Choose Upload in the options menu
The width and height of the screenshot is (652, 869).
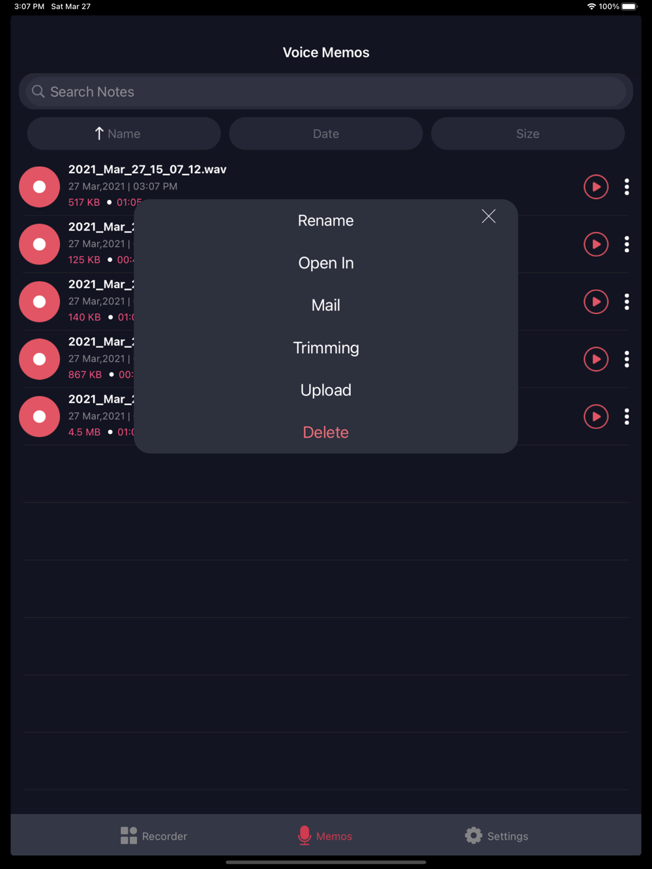tap(326, 390)
